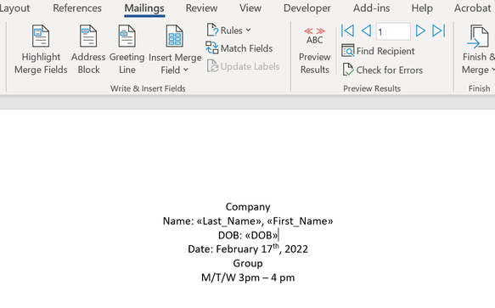495x308 pixels.
Task: Open the Developer tab
Action: click(x=307, y=8)
